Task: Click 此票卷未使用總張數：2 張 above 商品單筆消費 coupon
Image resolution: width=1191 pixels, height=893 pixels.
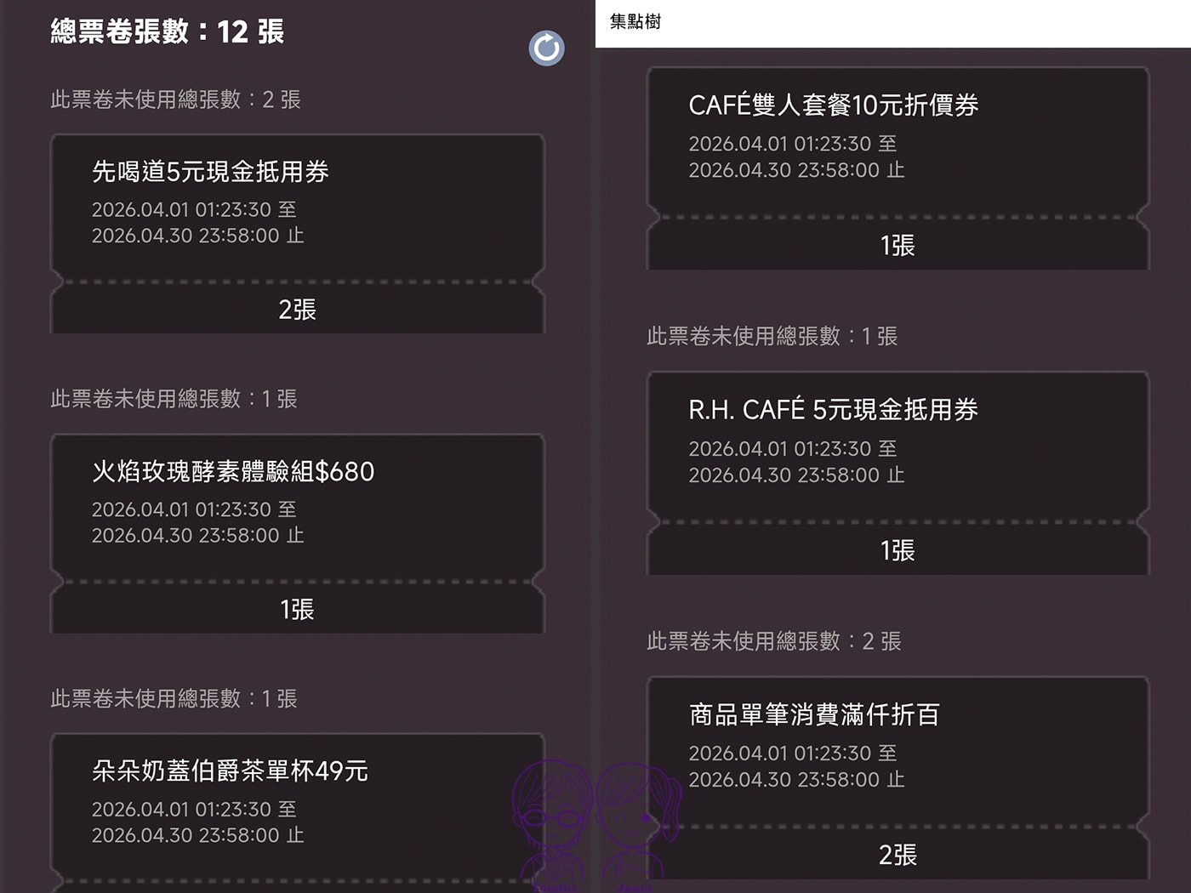Action: [774, 641]
